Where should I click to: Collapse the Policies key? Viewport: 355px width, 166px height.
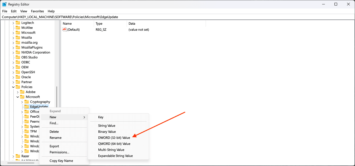tap(13, 87)
